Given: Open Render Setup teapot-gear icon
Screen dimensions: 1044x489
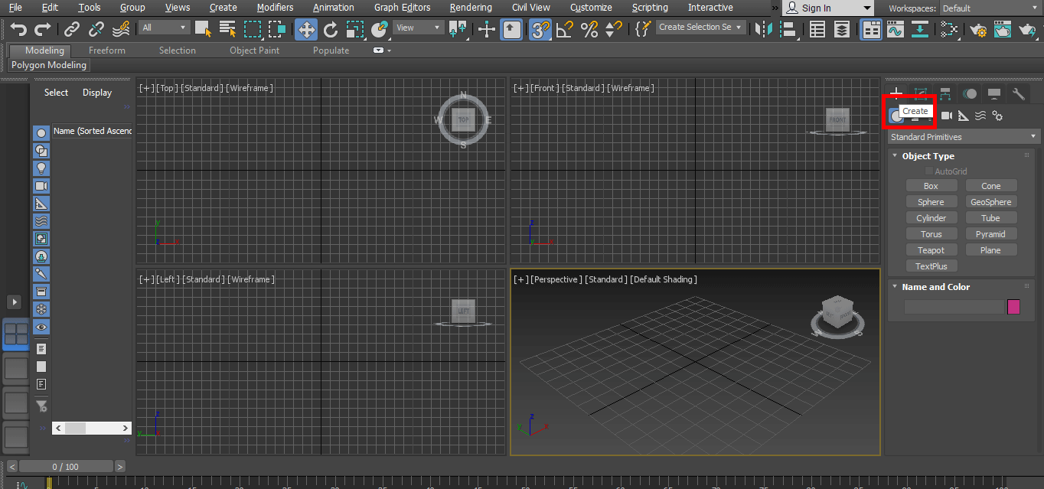Looking at the screenshot, I should click(x=978, y=30).
